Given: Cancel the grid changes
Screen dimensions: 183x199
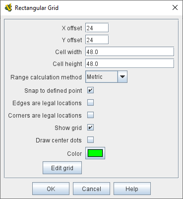Looking at the screenshot, I should tap(91, 189).
